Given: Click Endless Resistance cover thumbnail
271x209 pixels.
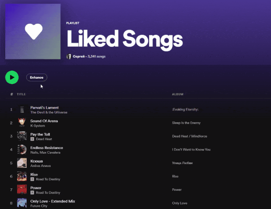Looking at the screenshot, I should [22, 150].
